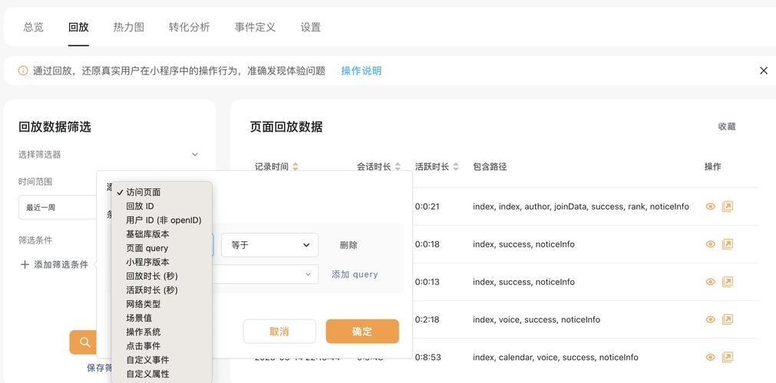The image size is (776, 383).
Task: Click the eye icon for the 0:0:13 row
Action: (x=710, y=282)
